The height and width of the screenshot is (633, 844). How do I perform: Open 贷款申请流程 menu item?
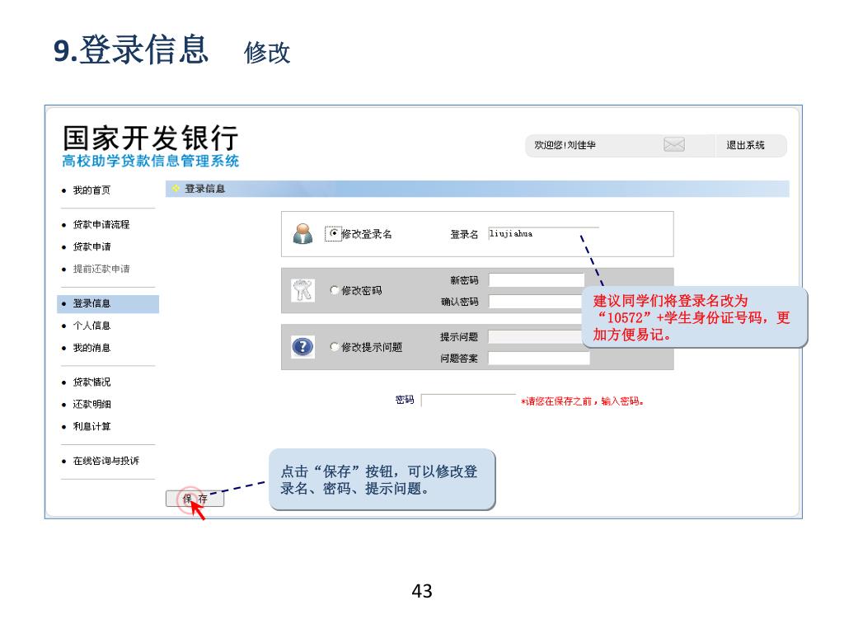point(101,224)
